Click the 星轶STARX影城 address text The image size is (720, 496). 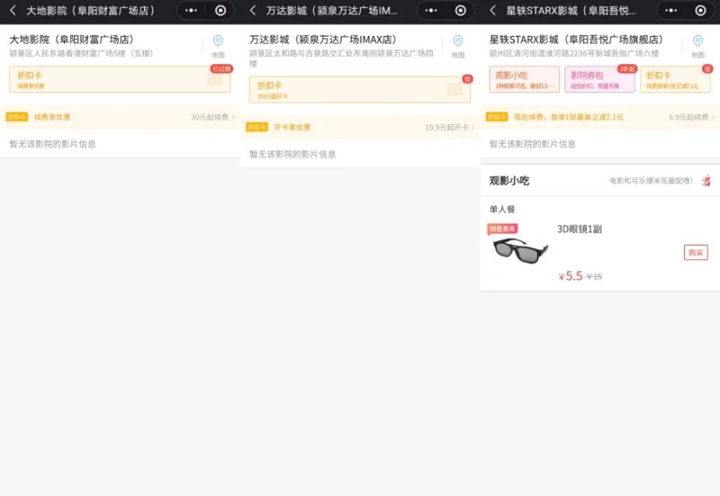point(574,53)
